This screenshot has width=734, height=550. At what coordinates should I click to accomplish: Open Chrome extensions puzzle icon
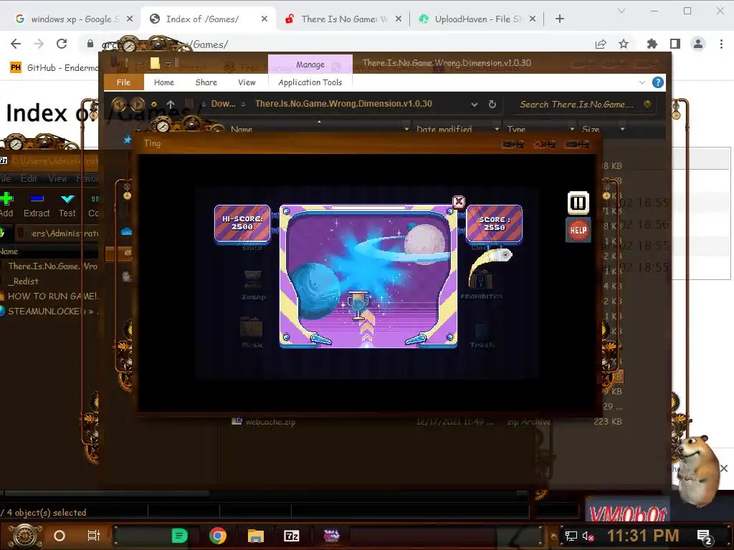652,44
